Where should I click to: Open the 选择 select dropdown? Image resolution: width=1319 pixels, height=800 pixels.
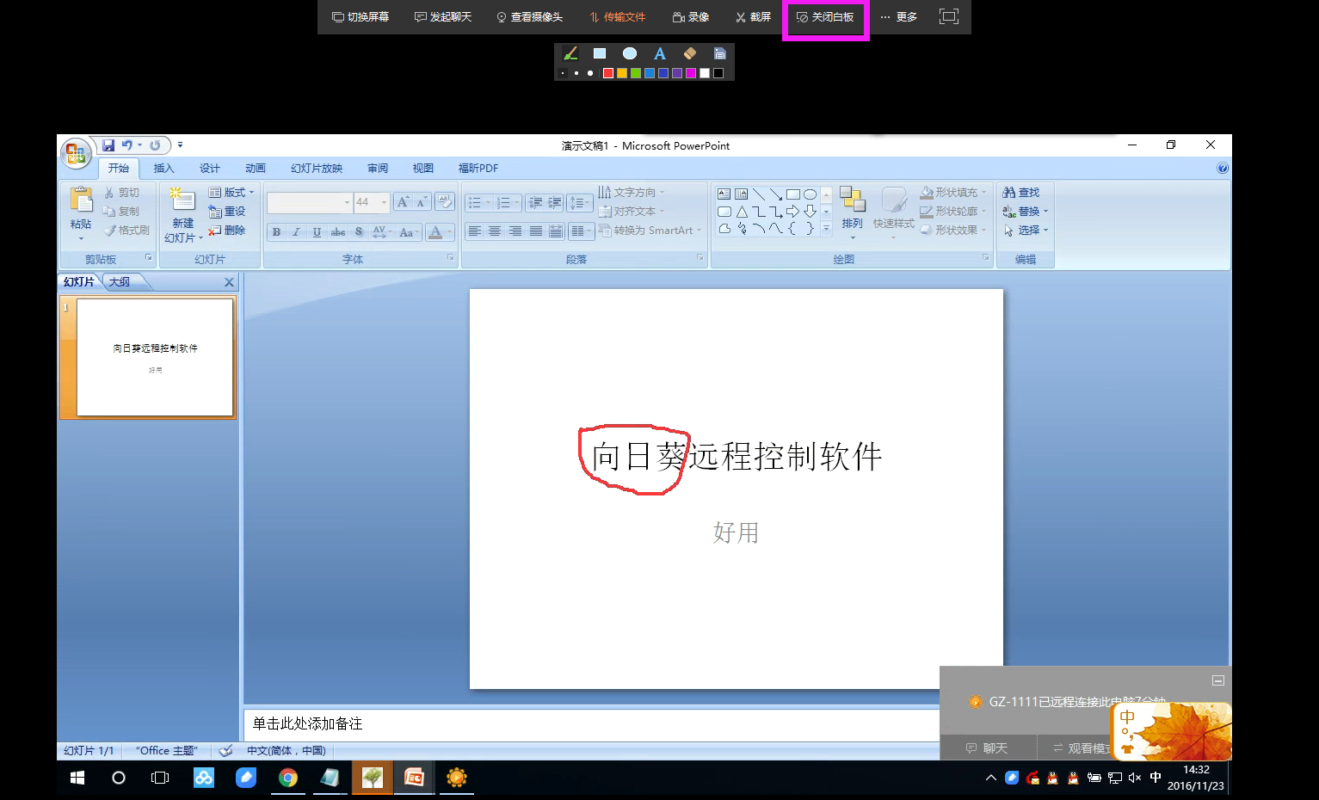tap(1026, 231)
